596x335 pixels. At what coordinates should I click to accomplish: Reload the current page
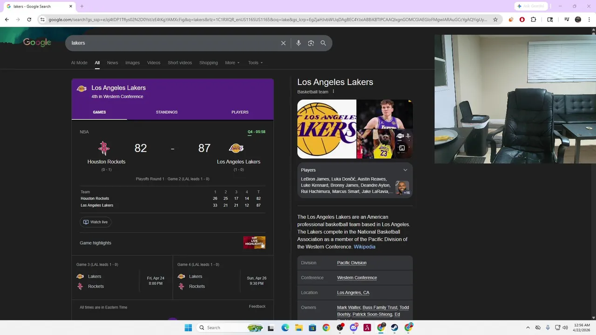29,20
